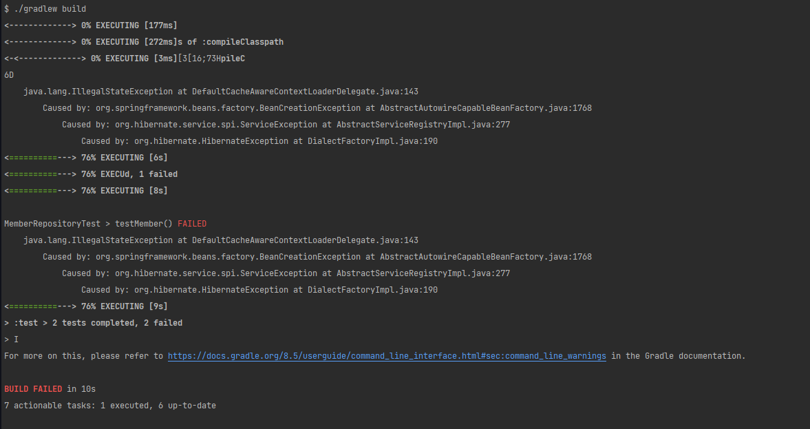Screen dimensions: 810x429
Task: Click the '7 actionable tasks' summary line
Action: 110,405
